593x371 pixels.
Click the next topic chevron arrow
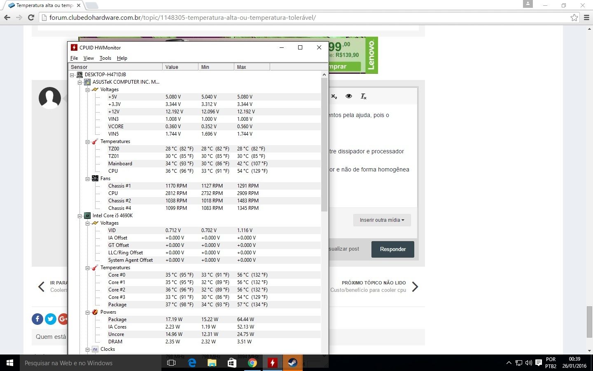pos(415,287)
